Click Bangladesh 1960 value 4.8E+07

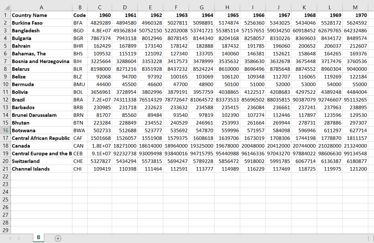point(100,30)
